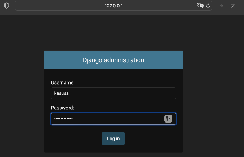Click the Django administration heading
244x157 pixels.
coord(113,60)
